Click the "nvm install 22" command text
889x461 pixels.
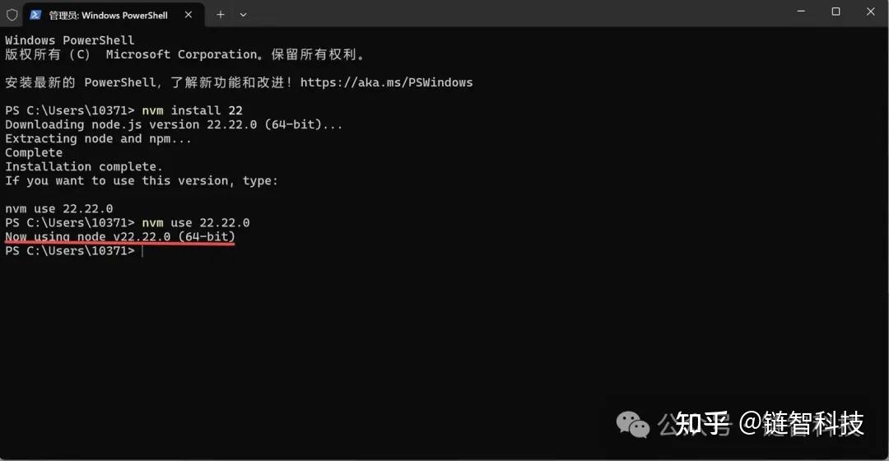(x=192, y=110)
